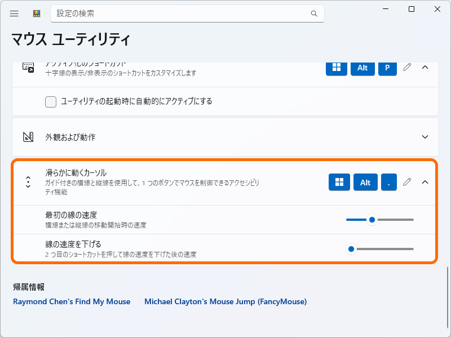
Task: Click the colorful PowerToys app icon
Action: (x=36, y=14)
